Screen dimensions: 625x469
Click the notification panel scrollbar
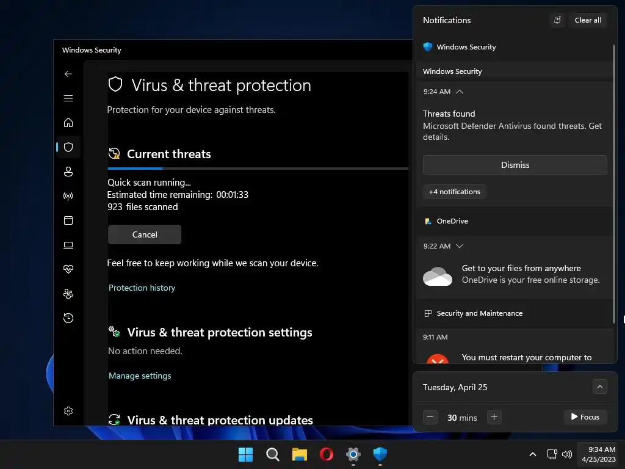click(614, 183)
